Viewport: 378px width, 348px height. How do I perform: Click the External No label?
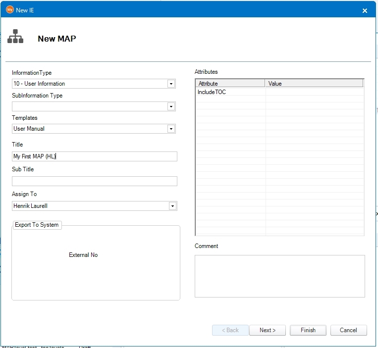(x=83, y=255)
